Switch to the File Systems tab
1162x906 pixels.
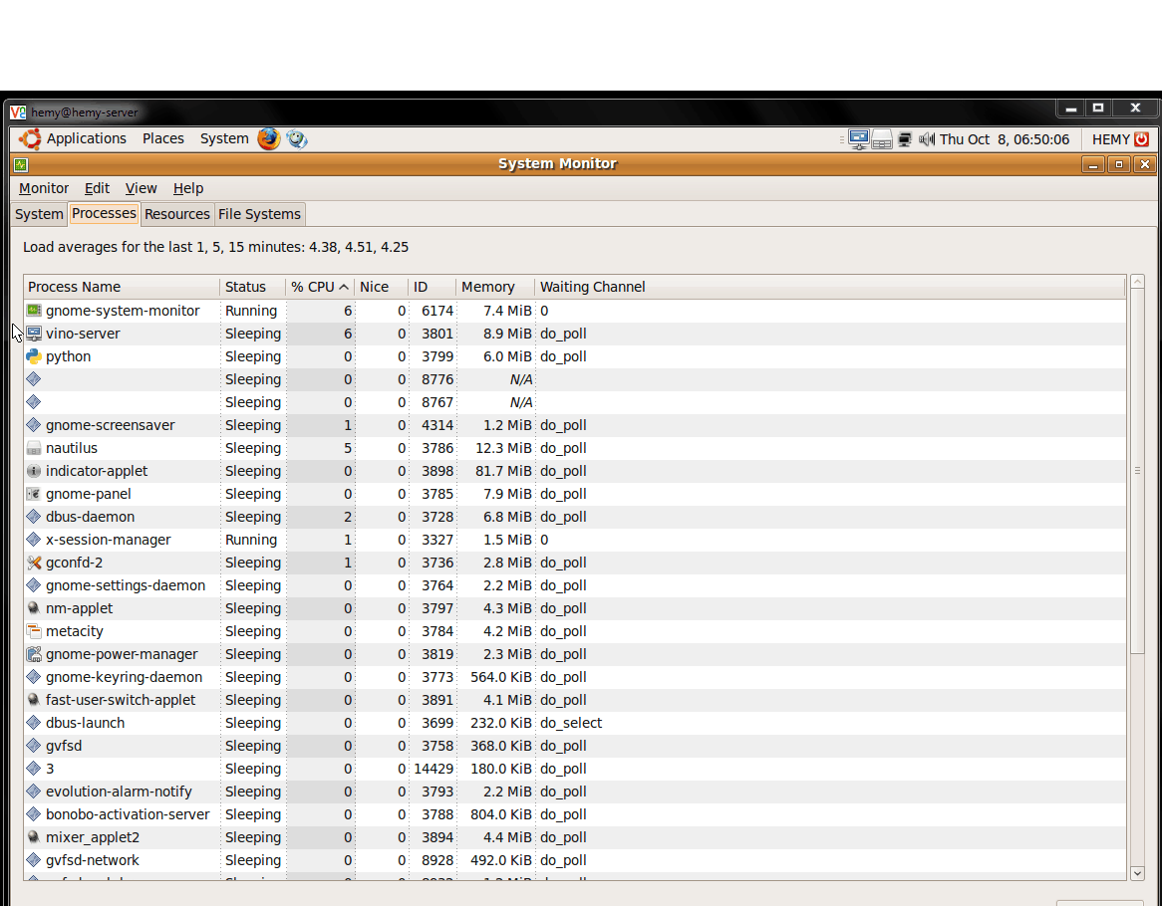(259, 214)
